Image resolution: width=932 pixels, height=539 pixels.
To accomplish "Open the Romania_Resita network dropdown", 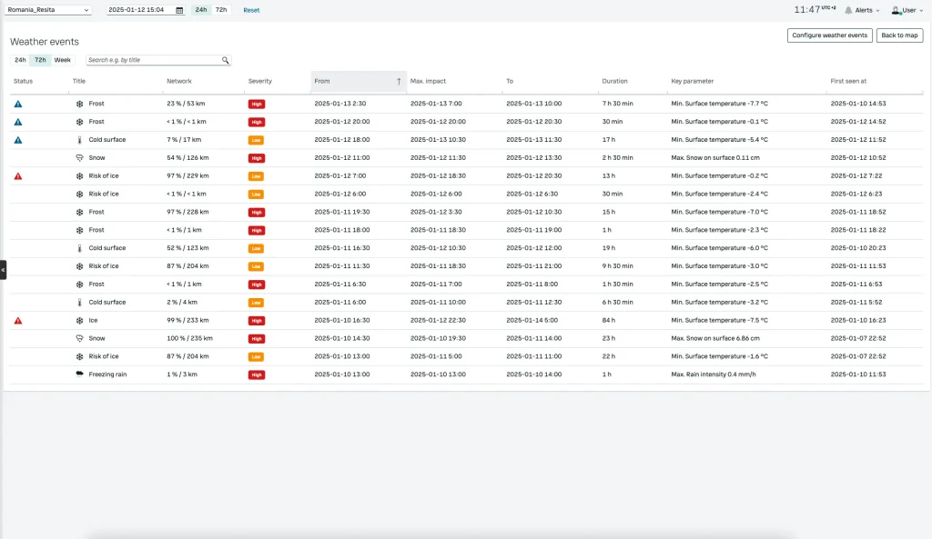I will (48, 10).
